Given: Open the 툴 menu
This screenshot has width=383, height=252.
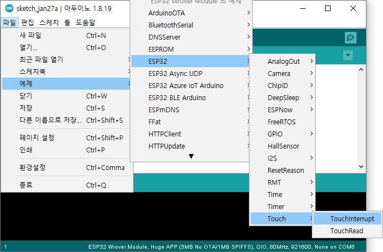Looking at the screenshot, I should pos(67,23).
